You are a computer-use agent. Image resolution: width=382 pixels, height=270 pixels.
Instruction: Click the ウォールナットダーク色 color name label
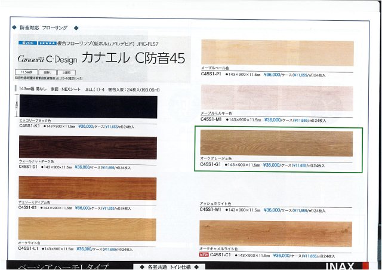click(36, 161)
